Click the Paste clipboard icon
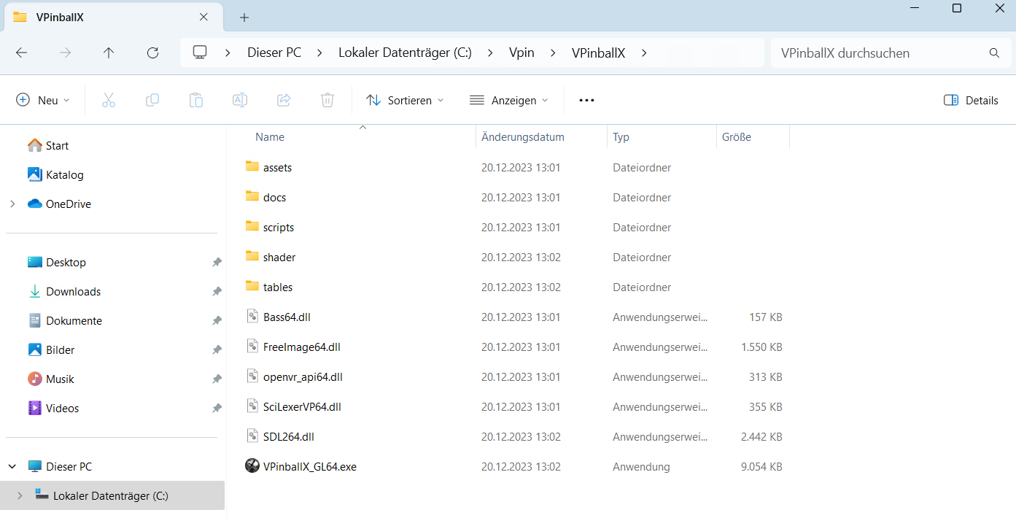 pos(196,100)
